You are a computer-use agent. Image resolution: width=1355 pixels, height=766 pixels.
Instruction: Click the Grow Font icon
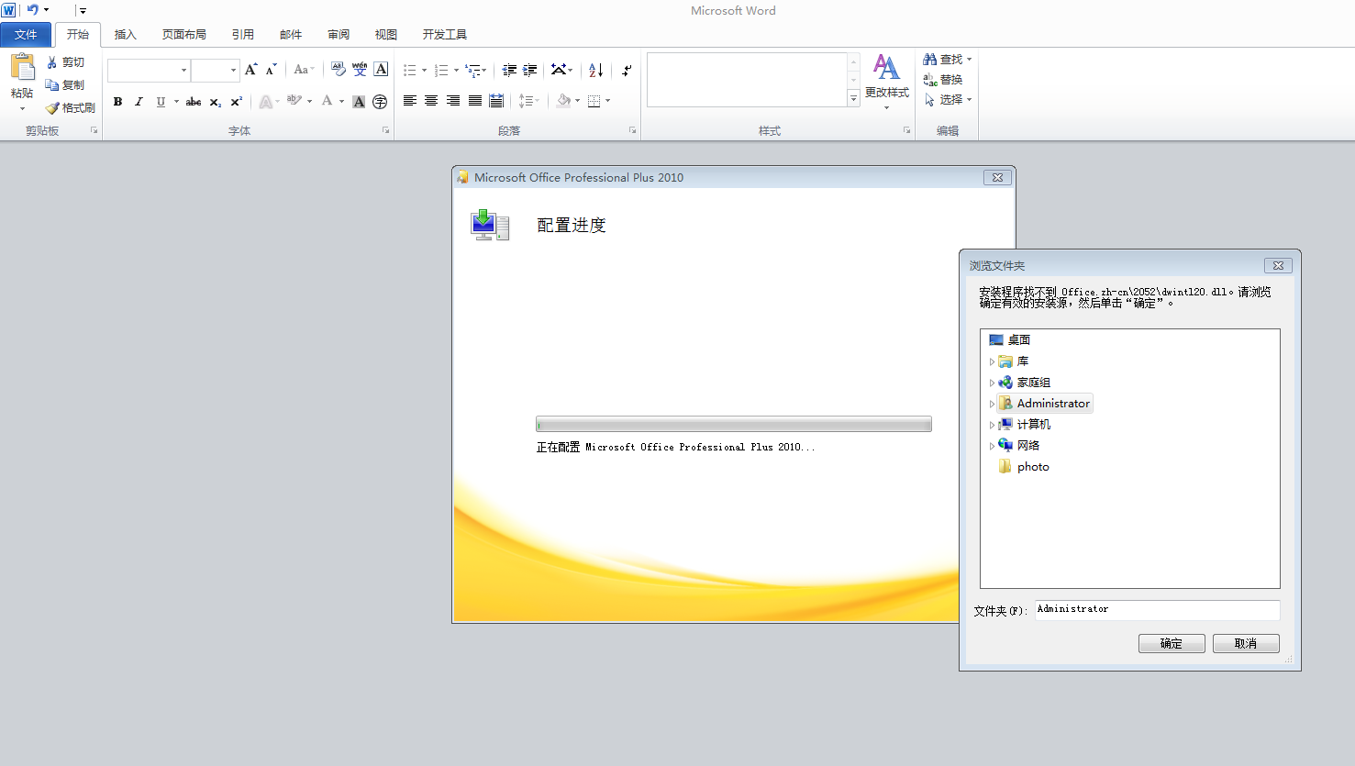tap(251, 70)
